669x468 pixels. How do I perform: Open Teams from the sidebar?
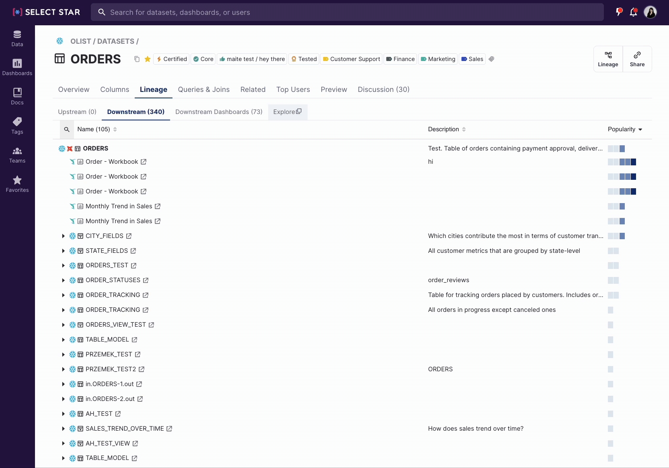[17, 155]
